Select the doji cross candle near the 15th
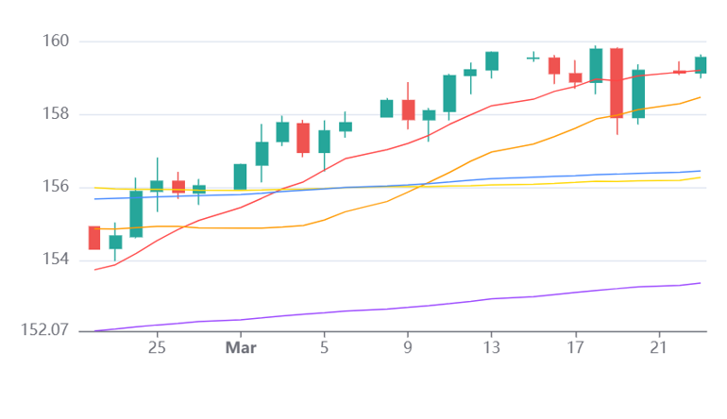 click(533, 57)
